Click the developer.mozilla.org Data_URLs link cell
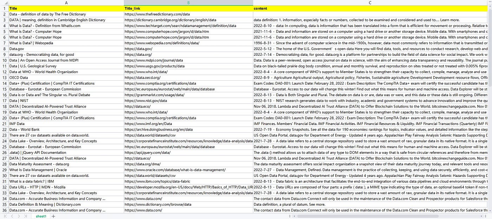The width and height of the screenshot is (492, 219). 188,187
